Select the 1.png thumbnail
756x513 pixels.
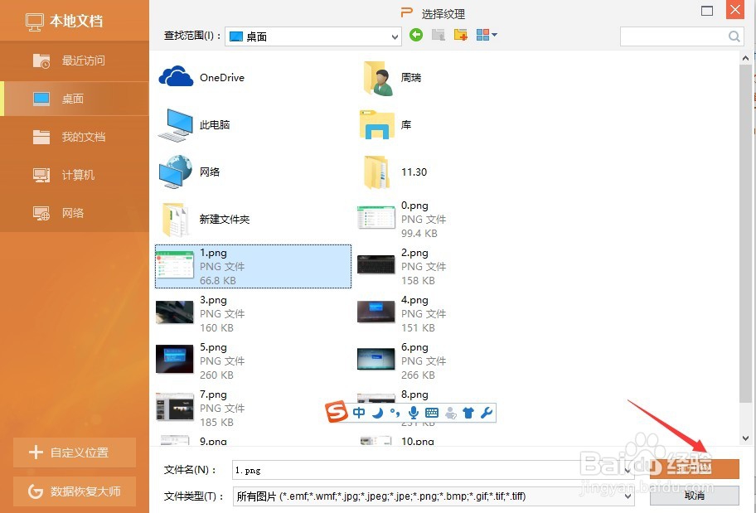175,264
